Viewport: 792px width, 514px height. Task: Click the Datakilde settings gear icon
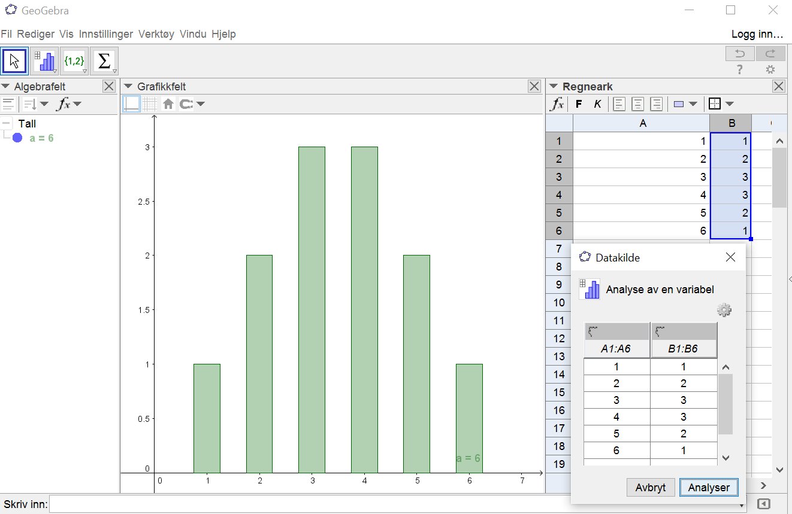pos(724,310)
